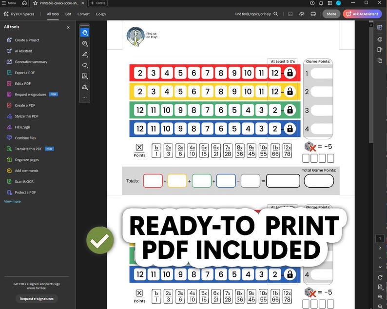Screen dimensions: 387x309
Task: Select the Sign stamp tool in quick toolbar
Action: tap(85, 87)
